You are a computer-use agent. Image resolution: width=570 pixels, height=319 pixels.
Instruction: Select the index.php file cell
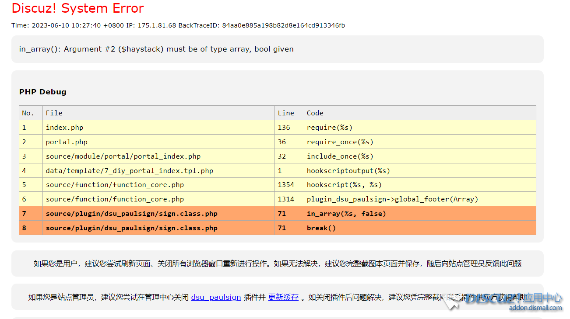(x=64, y=128)
